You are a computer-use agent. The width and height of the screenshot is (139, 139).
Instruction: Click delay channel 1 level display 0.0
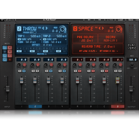22,60
